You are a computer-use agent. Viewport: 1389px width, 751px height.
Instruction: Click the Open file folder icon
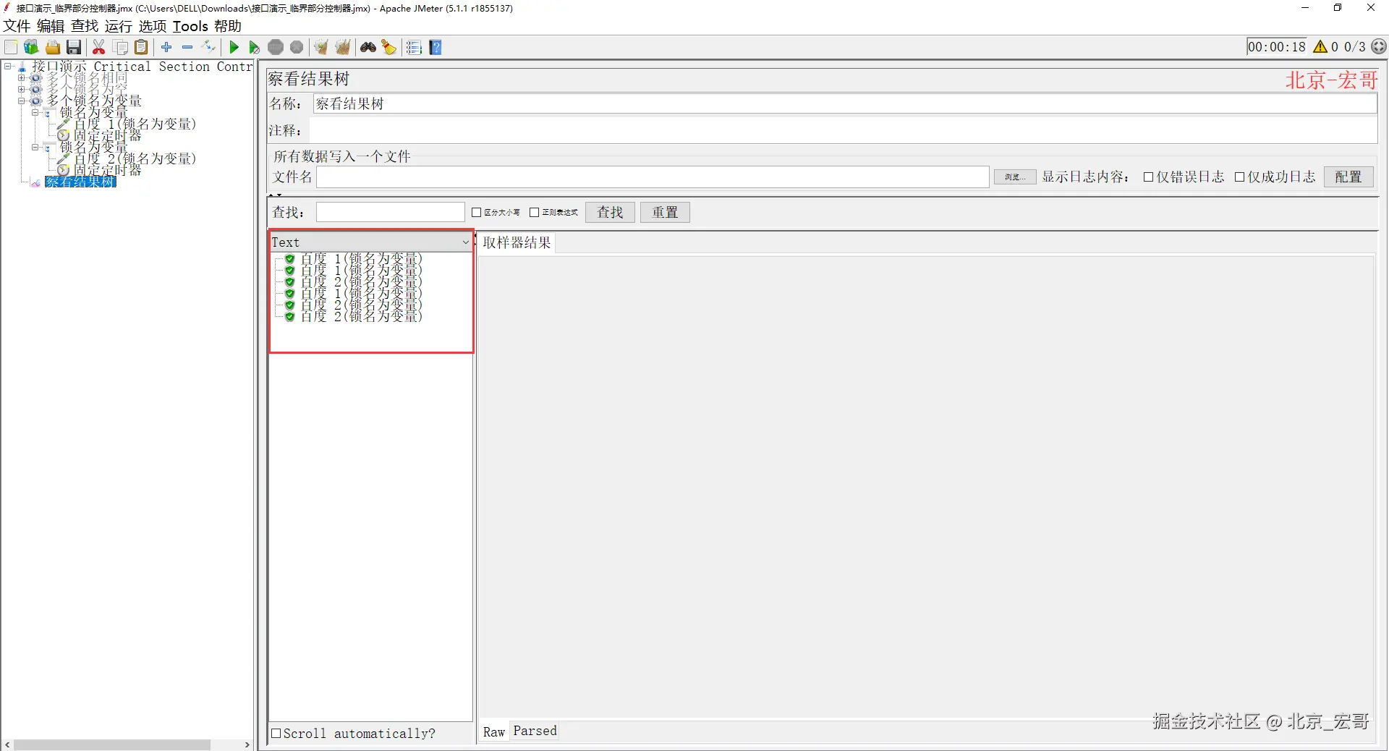pos(53,48)
